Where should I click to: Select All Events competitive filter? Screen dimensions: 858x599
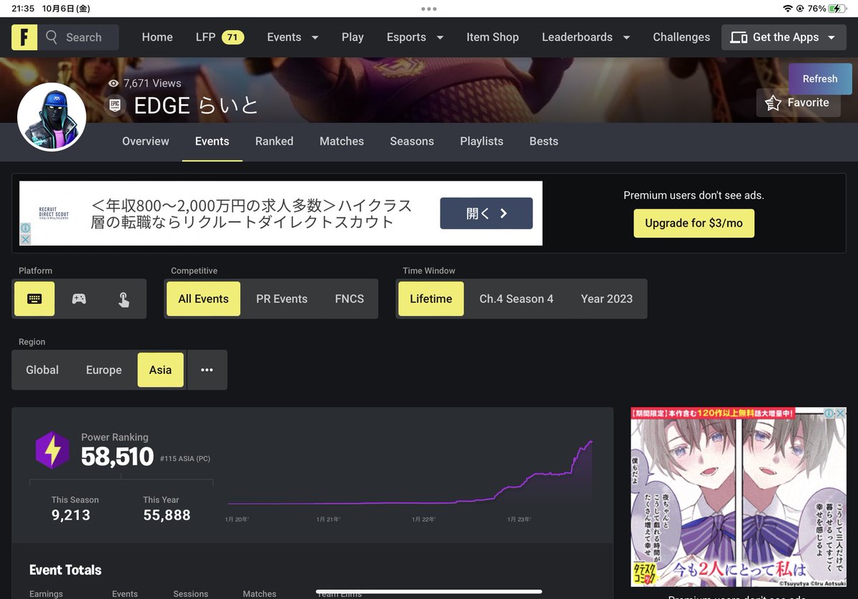click(204, 299)
